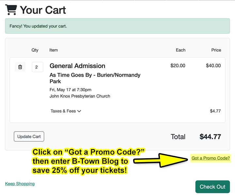Expand the Taxes & Fees chevron

[x=79, y=111]
